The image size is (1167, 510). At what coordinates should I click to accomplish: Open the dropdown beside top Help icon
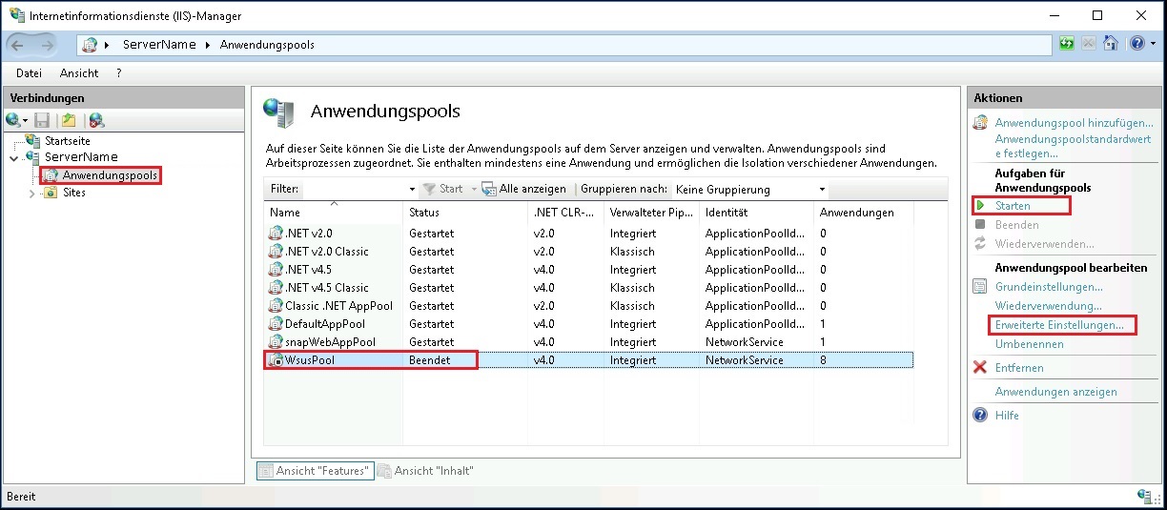coord(1151,45)
